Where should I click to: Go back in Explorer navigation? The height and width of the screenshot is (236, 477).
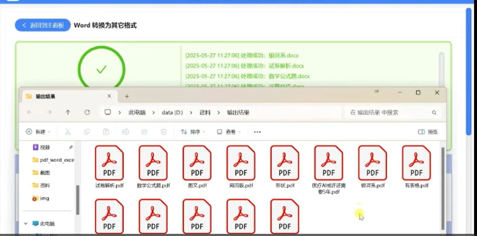click(29, 112)
